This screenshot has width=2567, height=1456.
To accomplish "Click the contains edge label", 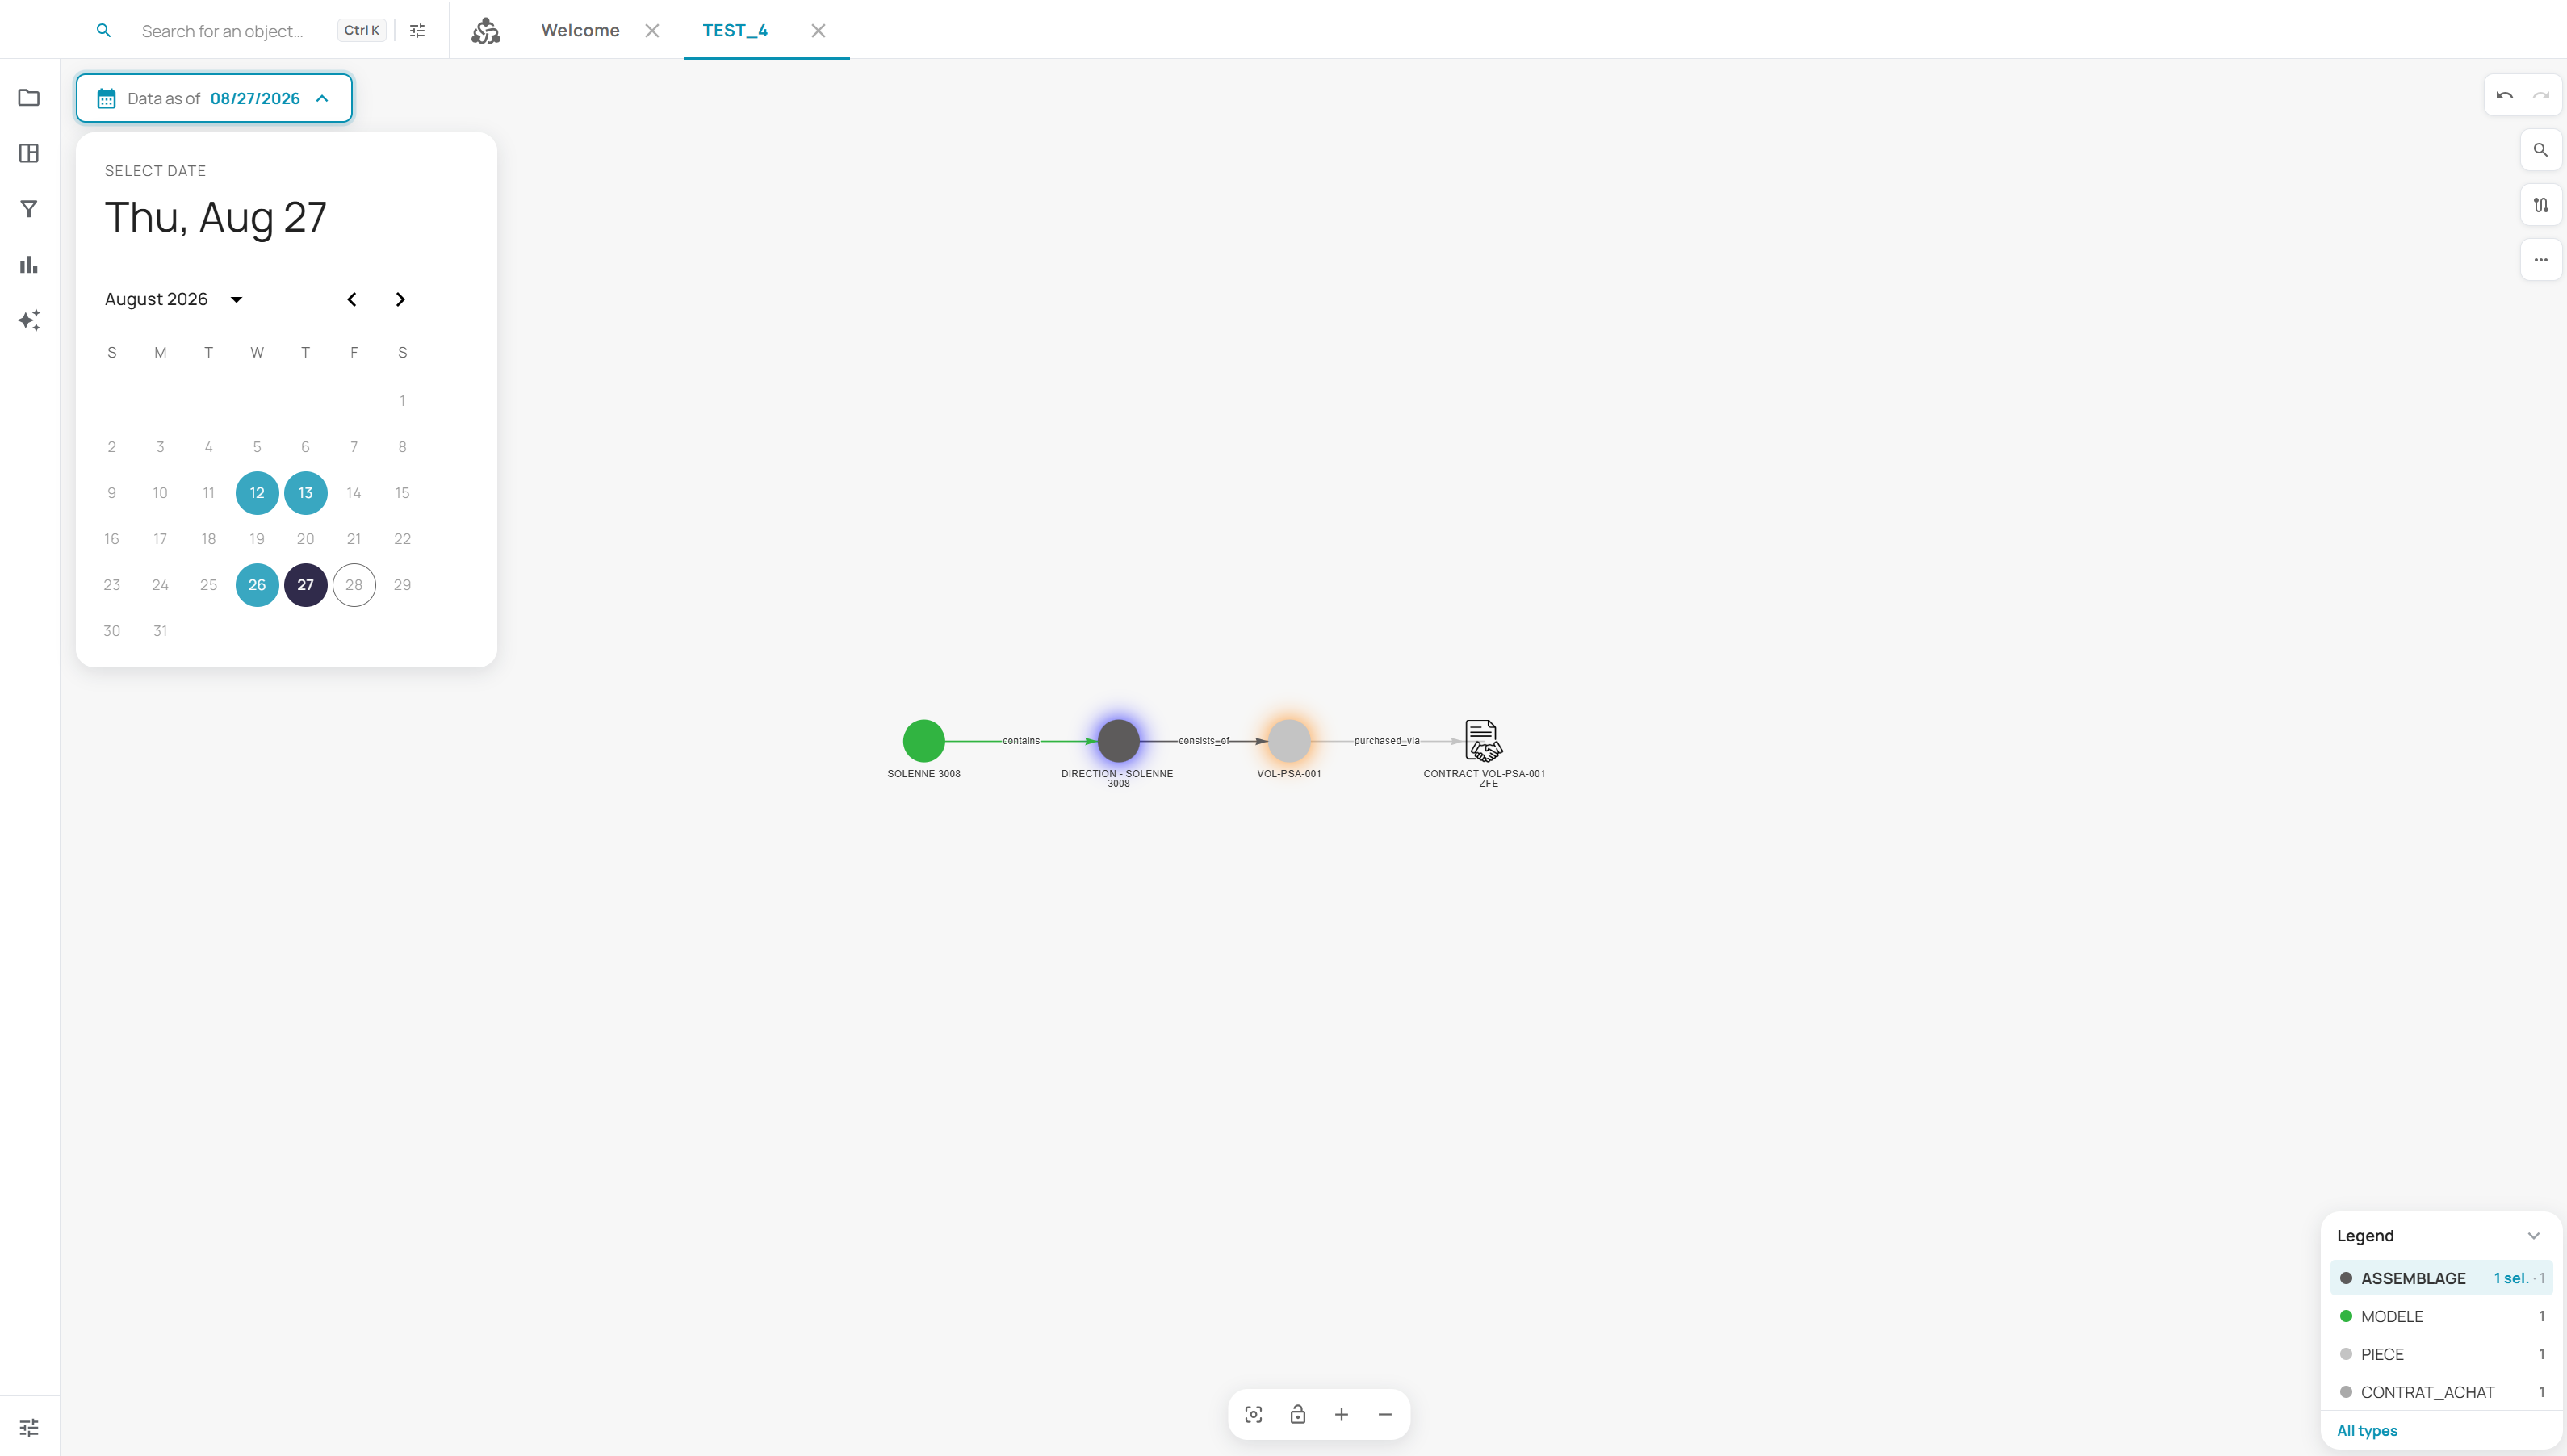I will click(x=1021, y=741).
